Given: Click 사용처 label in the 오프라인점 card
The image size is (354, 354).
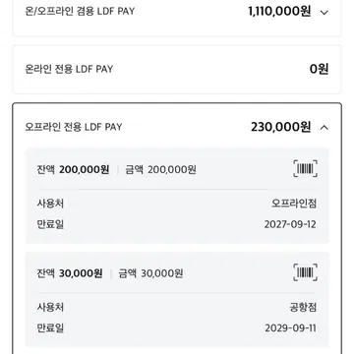Looking at the screenshot, I should click(x=50, y=204).
